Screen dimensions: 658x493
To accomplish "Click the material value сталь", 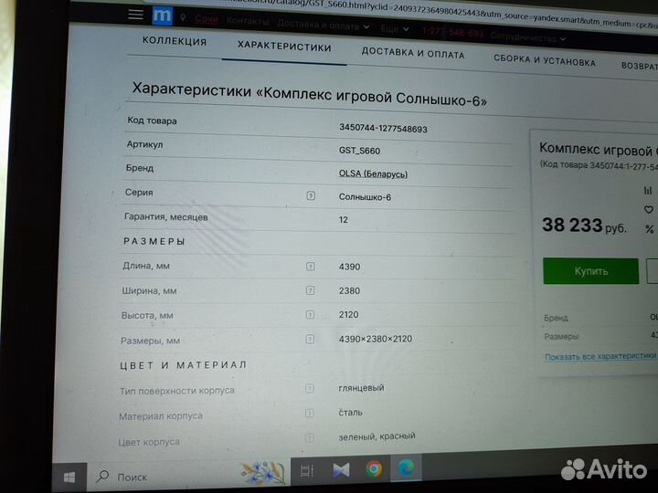I will pyautogui.click(x=350, y=413).
